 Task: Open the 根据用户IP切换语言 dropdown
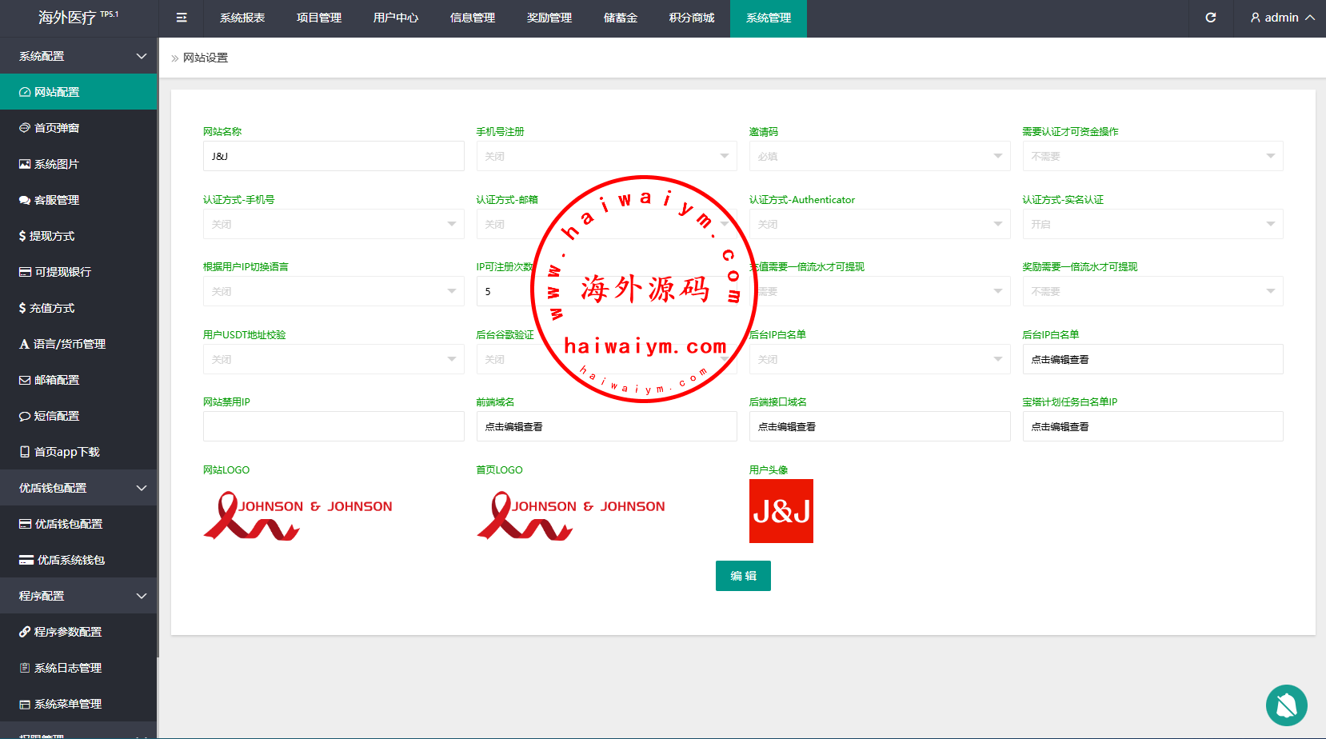click(333, 291)
